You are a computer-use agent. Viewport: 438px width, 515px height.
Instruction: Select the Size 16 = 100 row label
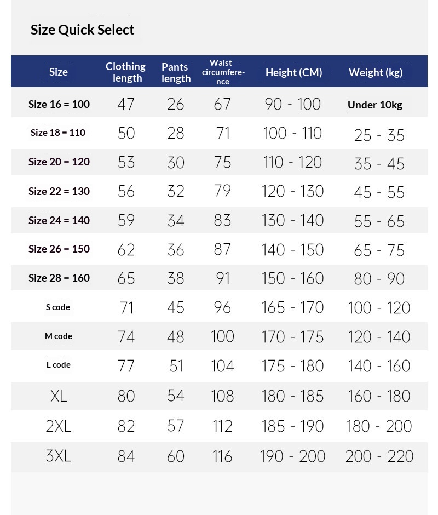tap(59, 104)
